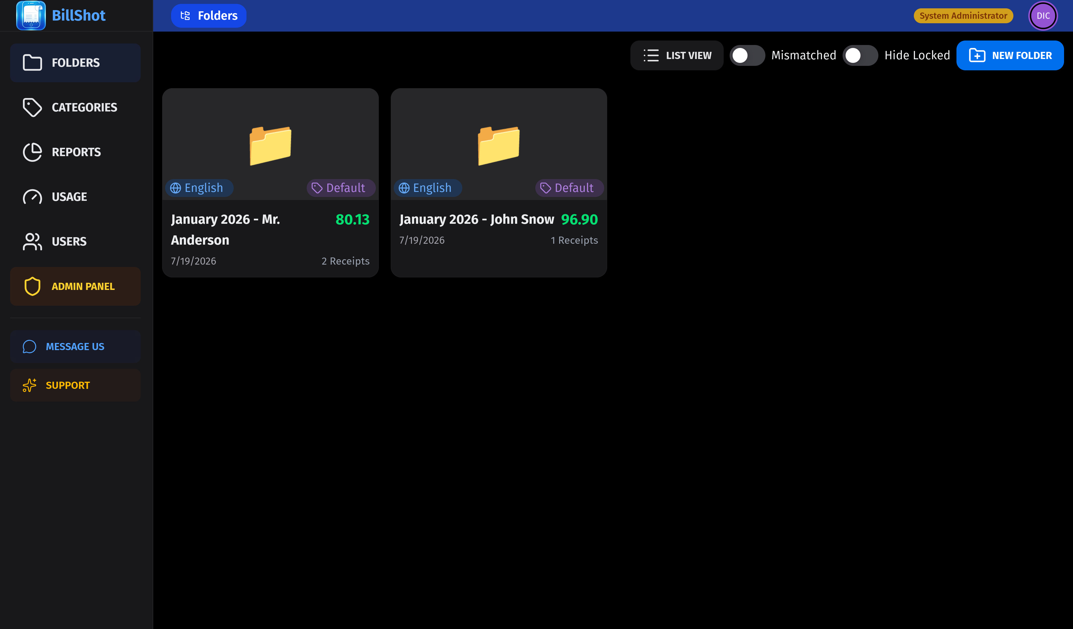Screen dimensions: 1073x629
Task: Click the globe icon on Mr. Anderson folder
Action: (176, 188)
